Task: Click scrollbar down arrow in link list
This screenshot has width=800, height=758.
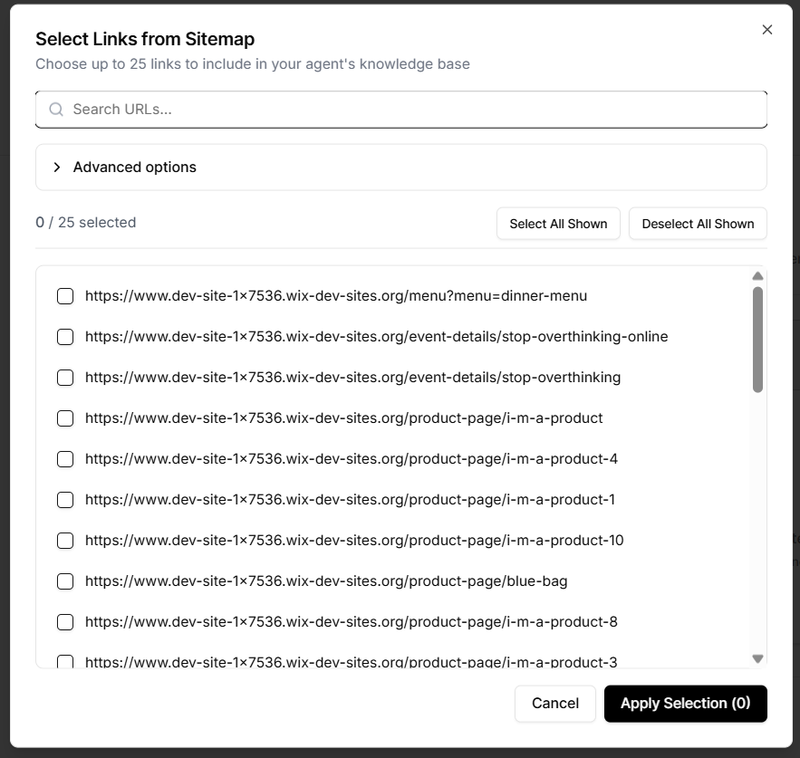Action: (x=758, y=658)
